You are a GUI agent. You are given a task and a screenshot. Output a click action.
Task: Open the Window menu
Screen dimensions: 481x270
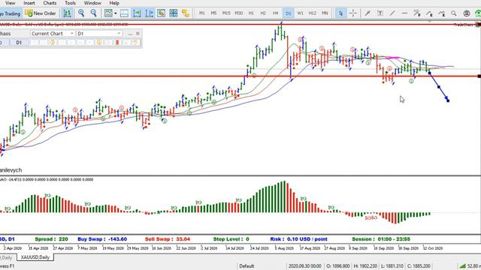click(92, 3)
